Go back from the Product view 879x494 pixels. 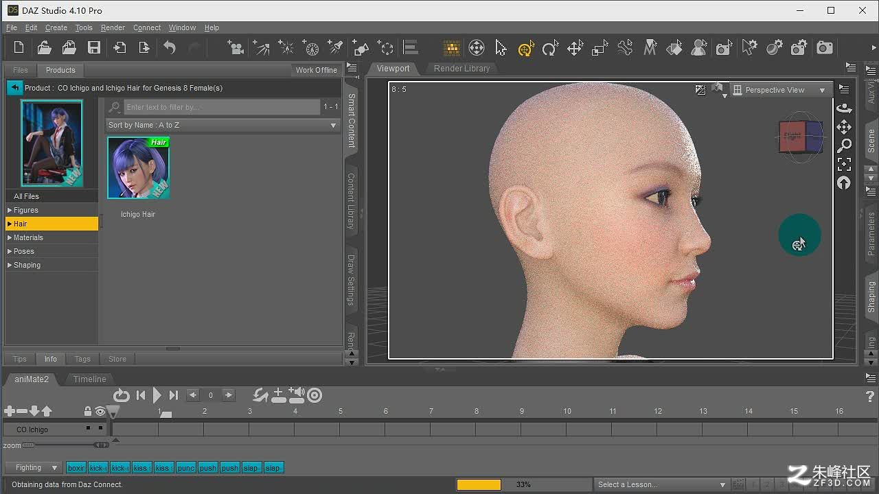coord(15,88)
